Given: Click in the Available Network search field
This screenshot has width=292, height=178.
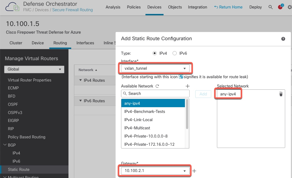Looking at the screenshot, I should 155,94.
